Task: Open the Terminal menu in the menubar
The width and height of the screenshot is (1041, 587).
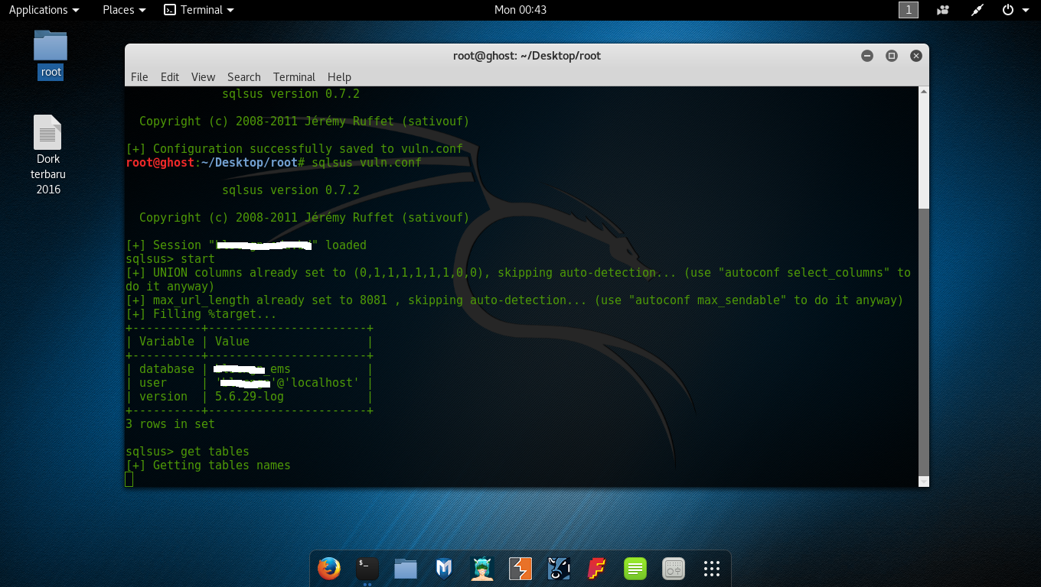Action: coord(294,77)
